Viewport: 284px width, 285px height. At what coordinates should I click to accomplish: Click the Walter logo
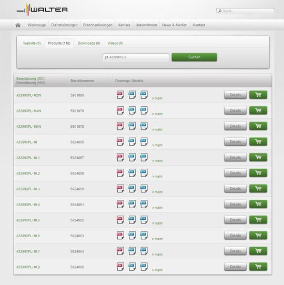tap(42, 9)
